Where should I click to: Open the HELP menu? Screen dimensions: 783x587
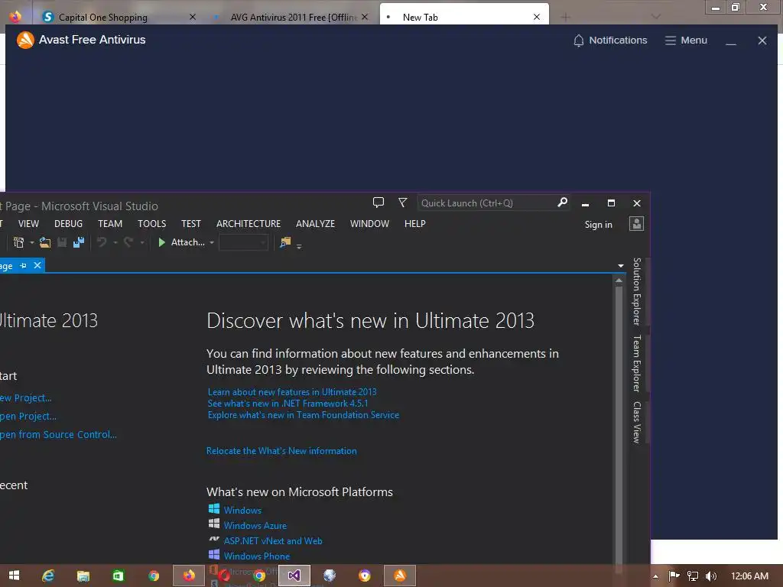pyautogui.click(x=415, y=224)
